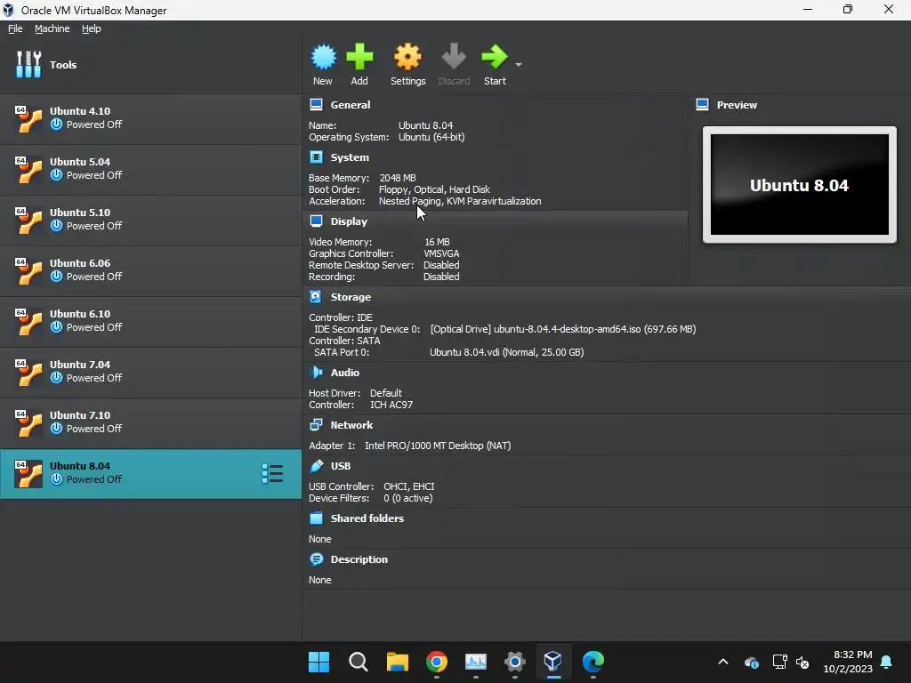Screen dimensions: 911x683
Task: Open File Explorer from the taskbar
Action: pyautogui.click(x=398, y=662)
